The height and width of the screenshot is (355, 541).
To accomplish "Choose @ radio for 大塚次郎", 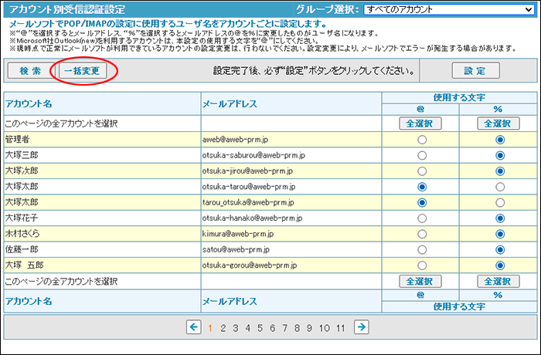I will (x=421, y=171).
